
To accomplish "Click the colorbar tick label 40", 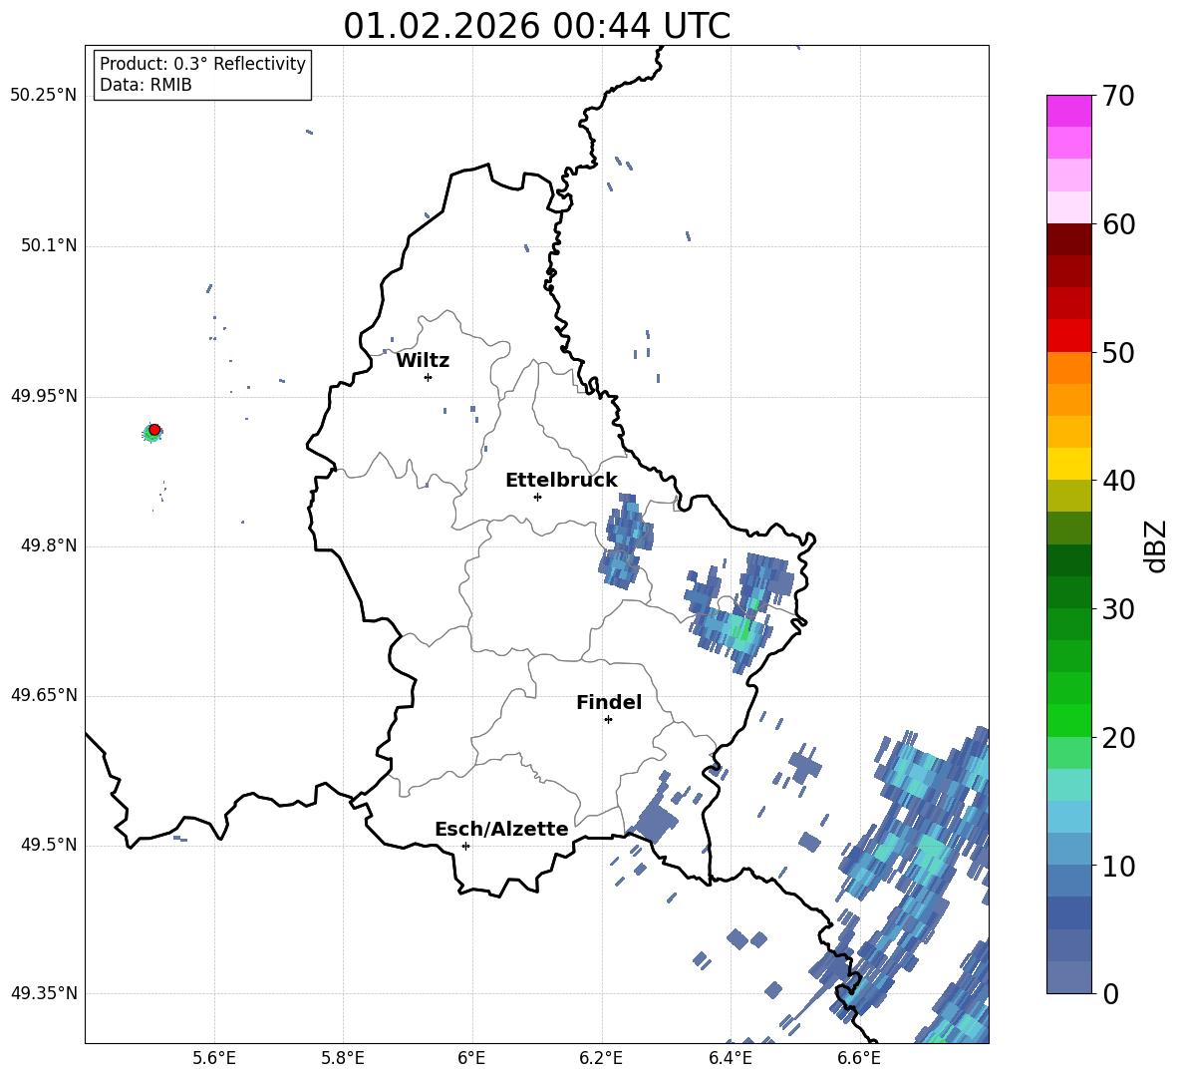I will click(1118, 481).
